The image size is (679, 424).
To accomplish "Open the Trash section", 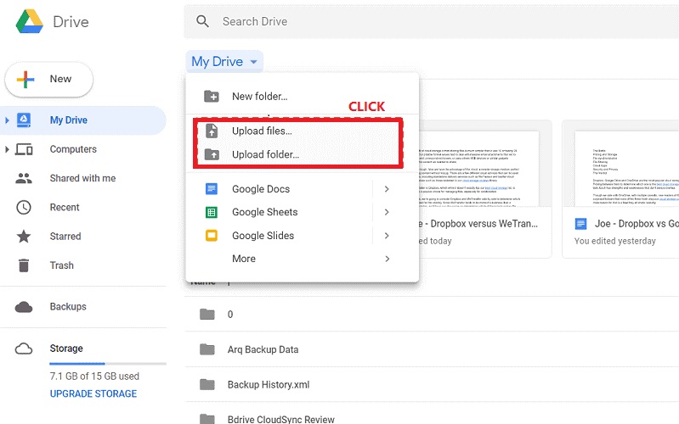I will [x=61, y=265].
